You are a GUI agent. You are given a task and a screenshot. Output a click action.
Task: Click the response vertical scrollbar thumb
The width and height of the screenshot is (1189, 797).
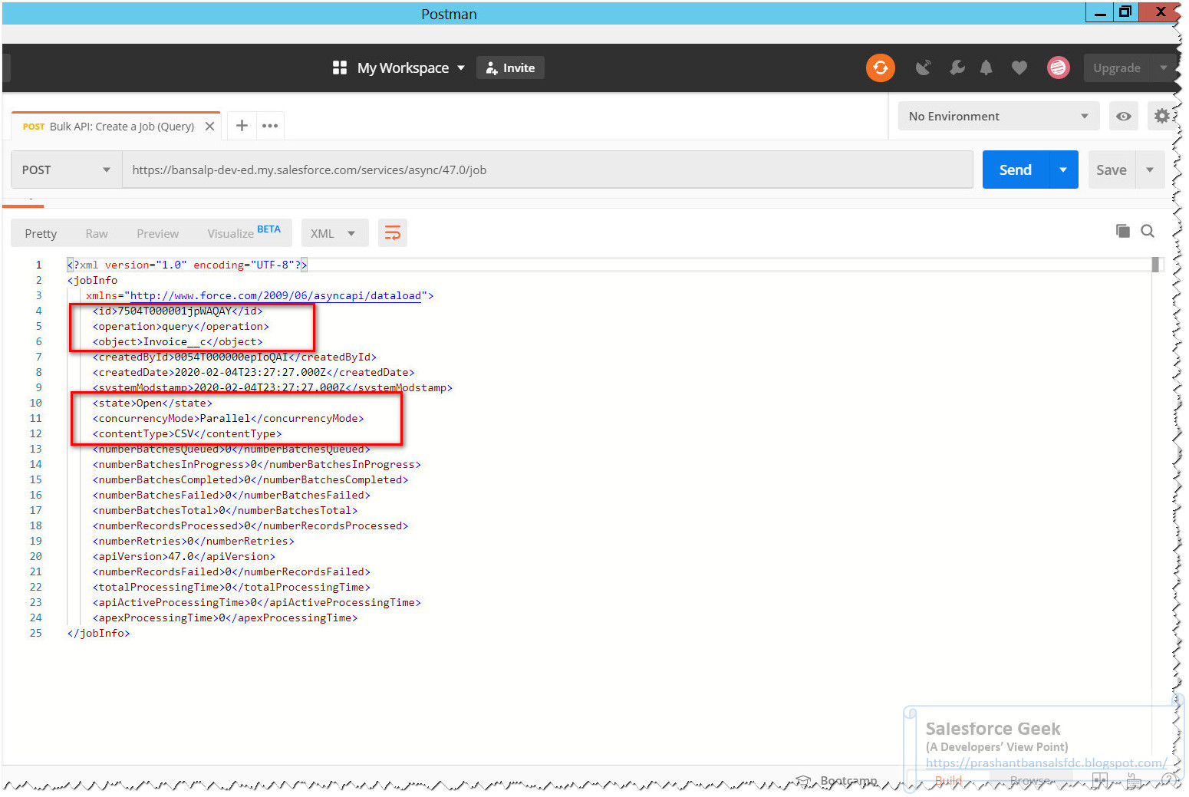1155,264
